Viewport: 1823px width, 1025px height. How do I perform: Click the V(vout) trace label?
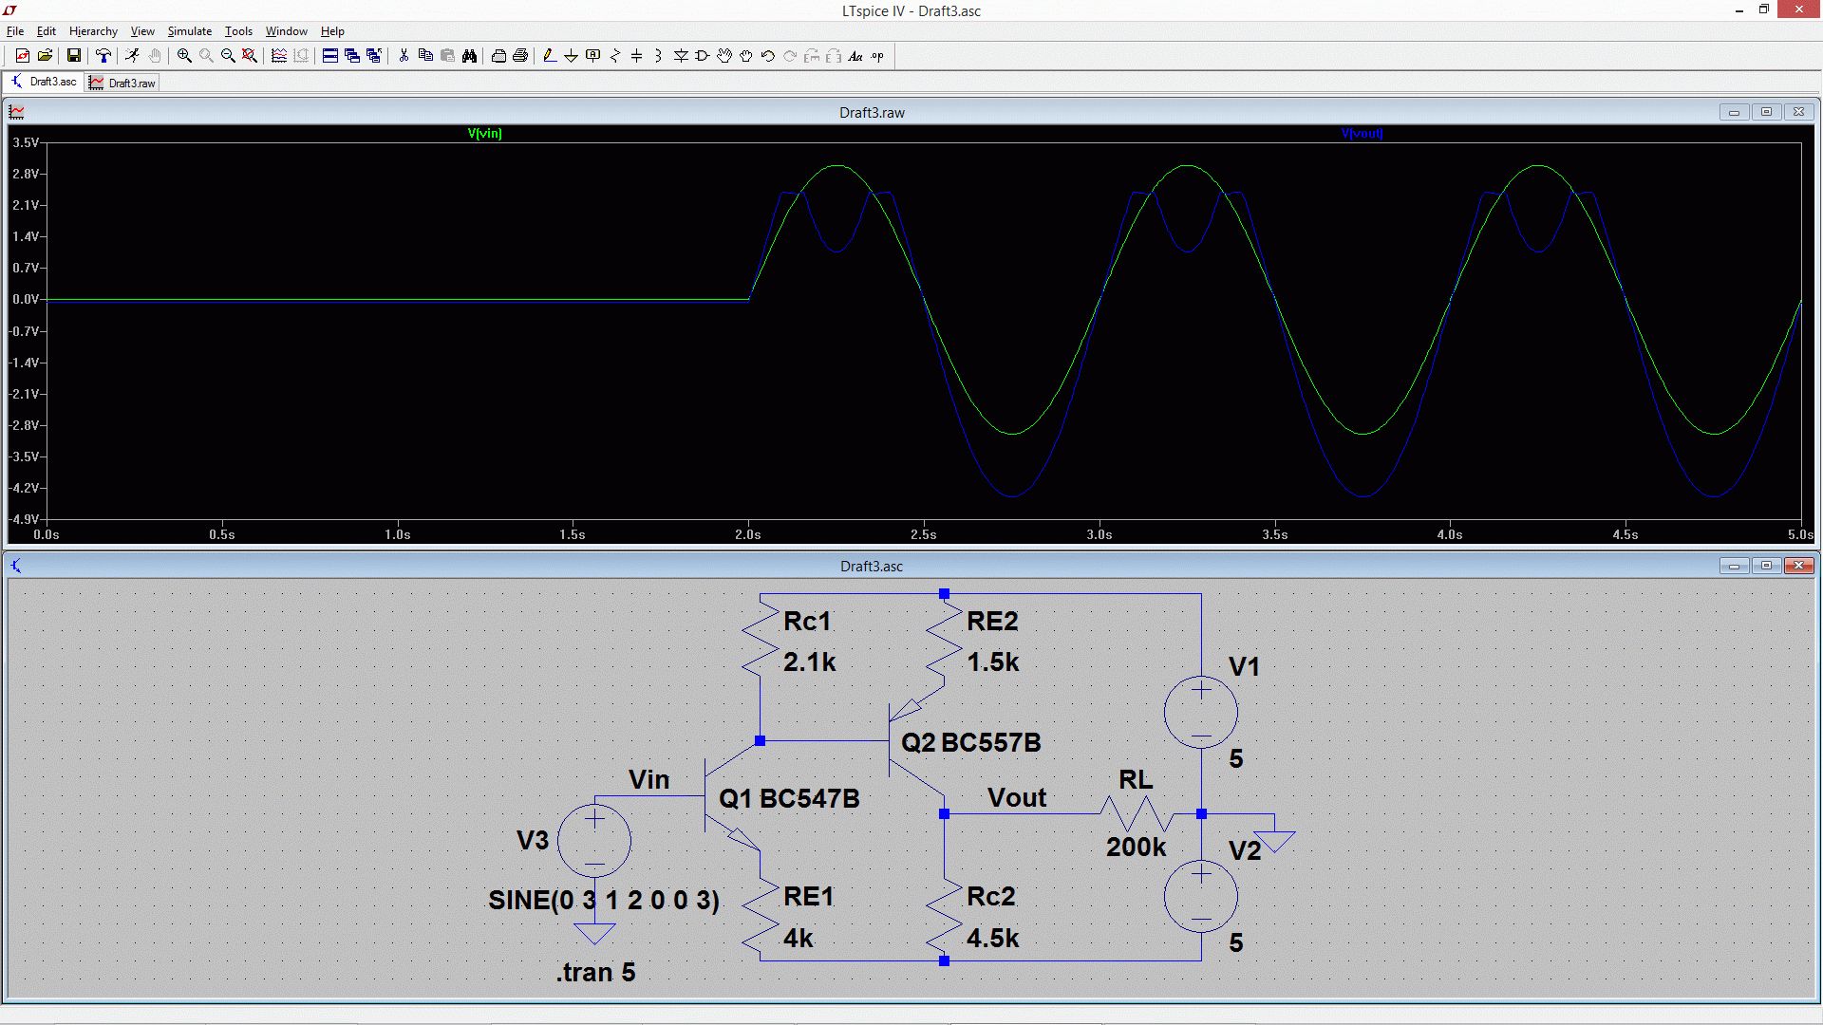(1362, 134)
